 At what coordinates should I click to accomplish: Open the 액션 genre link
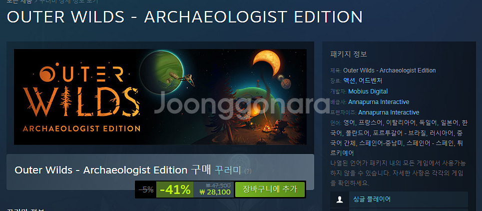[349, 81]
